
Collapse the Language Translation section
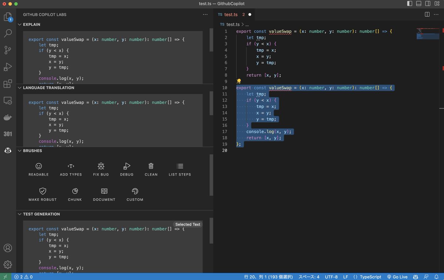point(20,88)
